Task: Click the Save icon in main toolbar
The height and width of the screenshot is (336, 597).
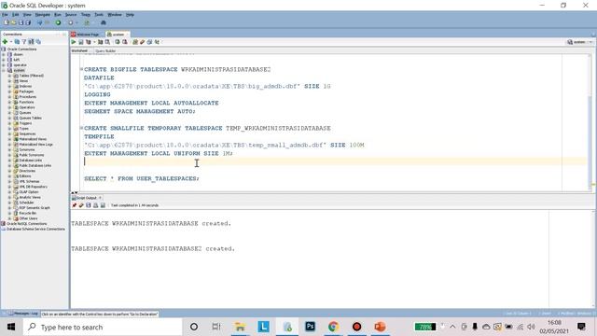Action: [21, 22]
